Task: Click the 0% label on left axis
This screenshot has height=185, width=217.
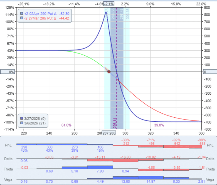Action: (x=8, y=72)
